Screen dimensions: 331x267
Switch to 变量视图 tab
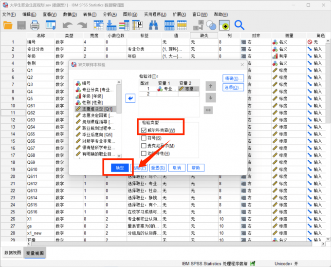click(35, 253)
